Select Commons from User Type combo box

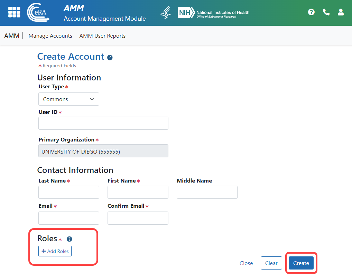[x=68, y=99]
